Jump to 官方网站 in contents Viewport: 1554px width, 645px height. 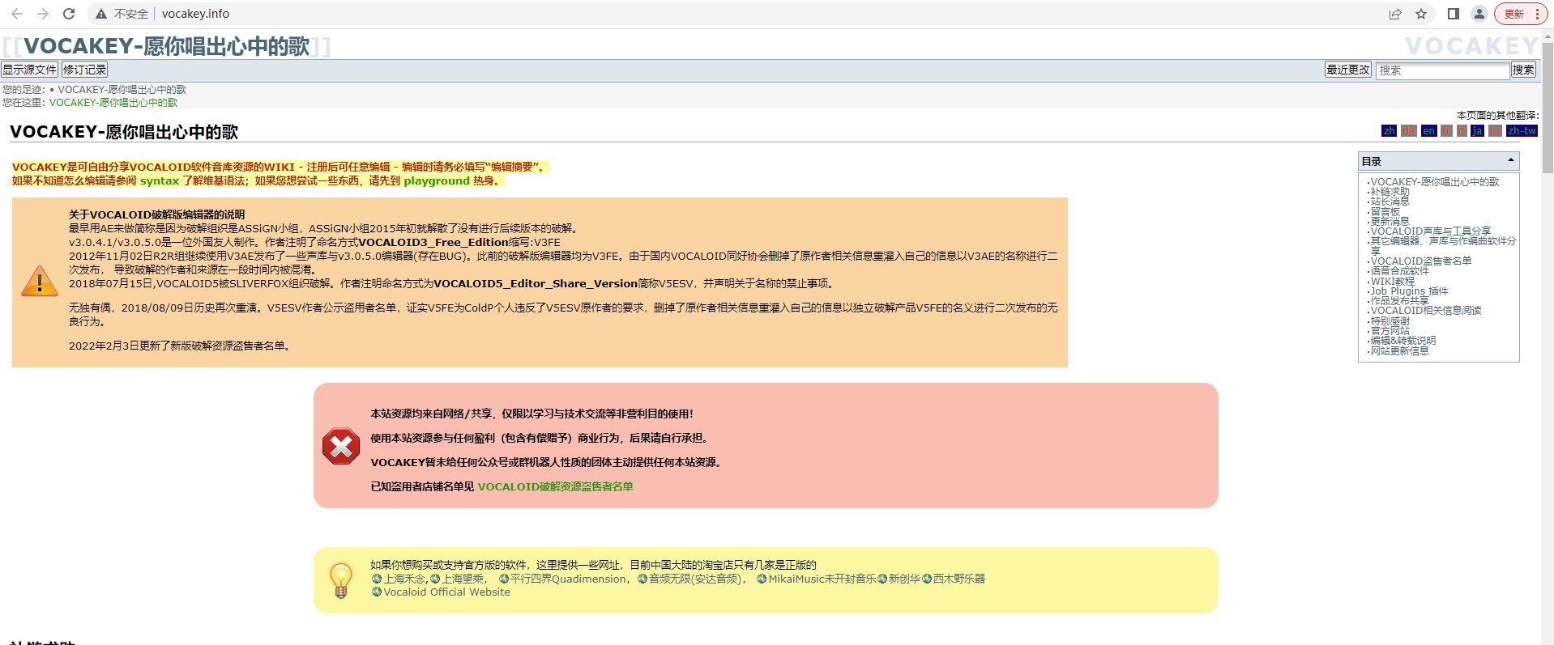click(1390, 331)
